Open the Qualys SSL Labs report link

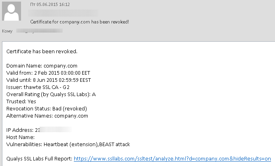coord(172,158)
